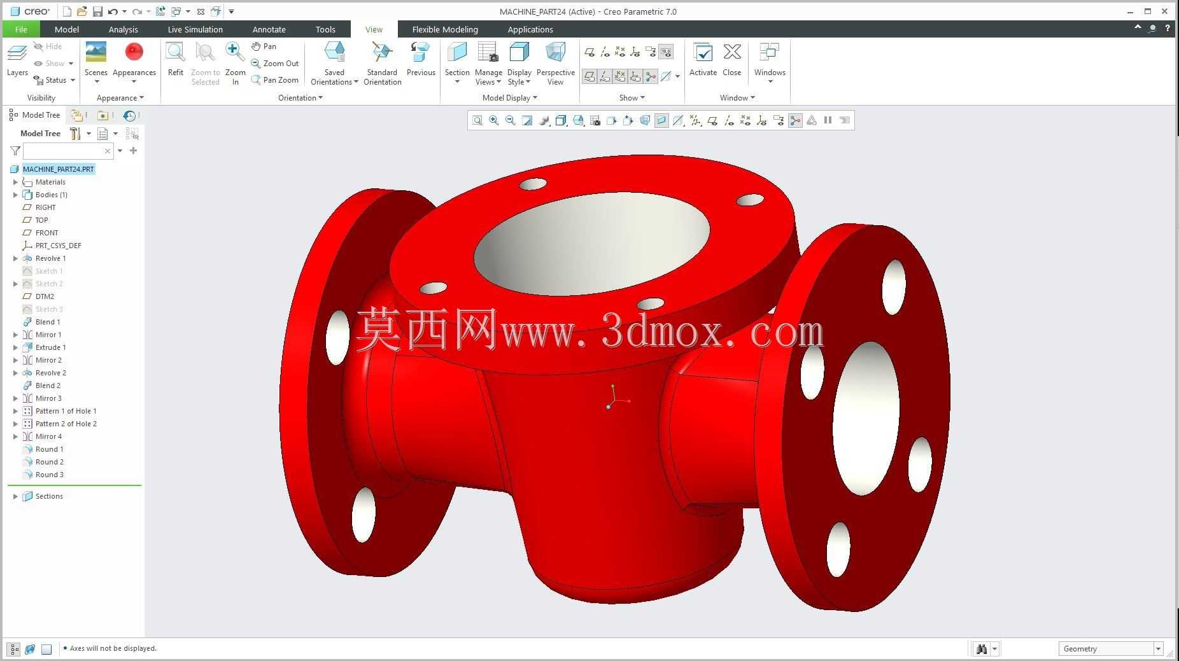Toggle axis display in the Show group
This screenshot has width=1179, height=661.
(x=605, y=52)
